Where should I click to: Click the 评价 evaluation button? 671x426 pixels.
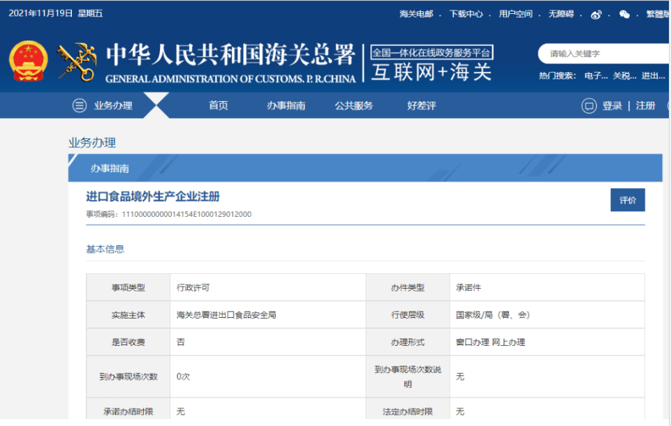tap(627, 199)
